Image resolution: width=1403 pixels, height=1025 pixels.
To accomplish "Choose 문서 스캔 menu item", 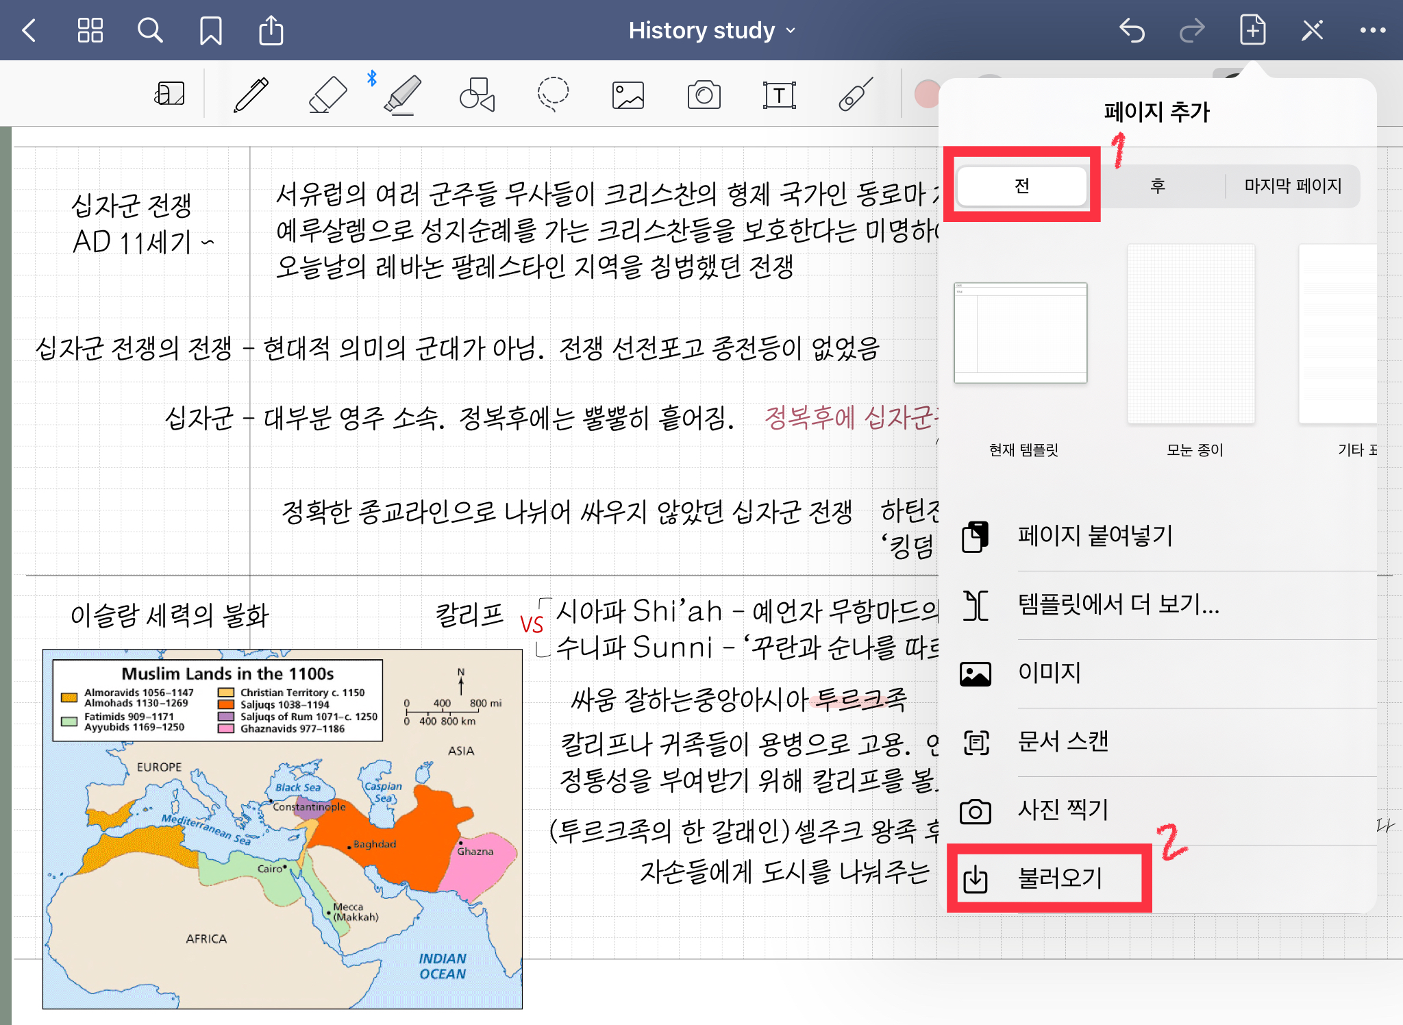I will click(1063, 742).
